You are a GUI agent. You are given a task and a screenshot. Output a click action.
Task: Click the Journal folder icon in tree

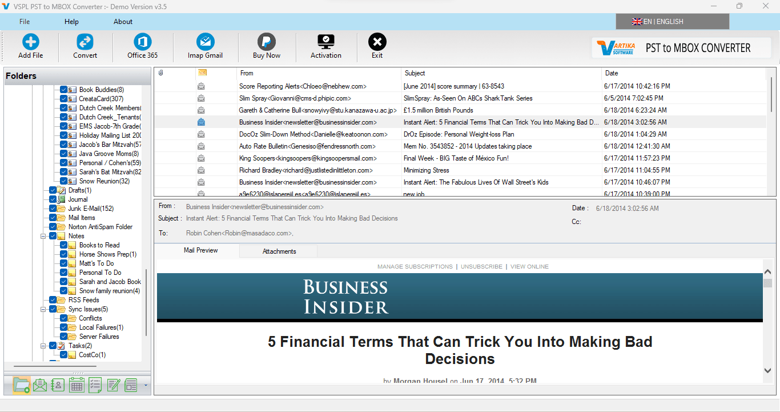click(62, 199)
